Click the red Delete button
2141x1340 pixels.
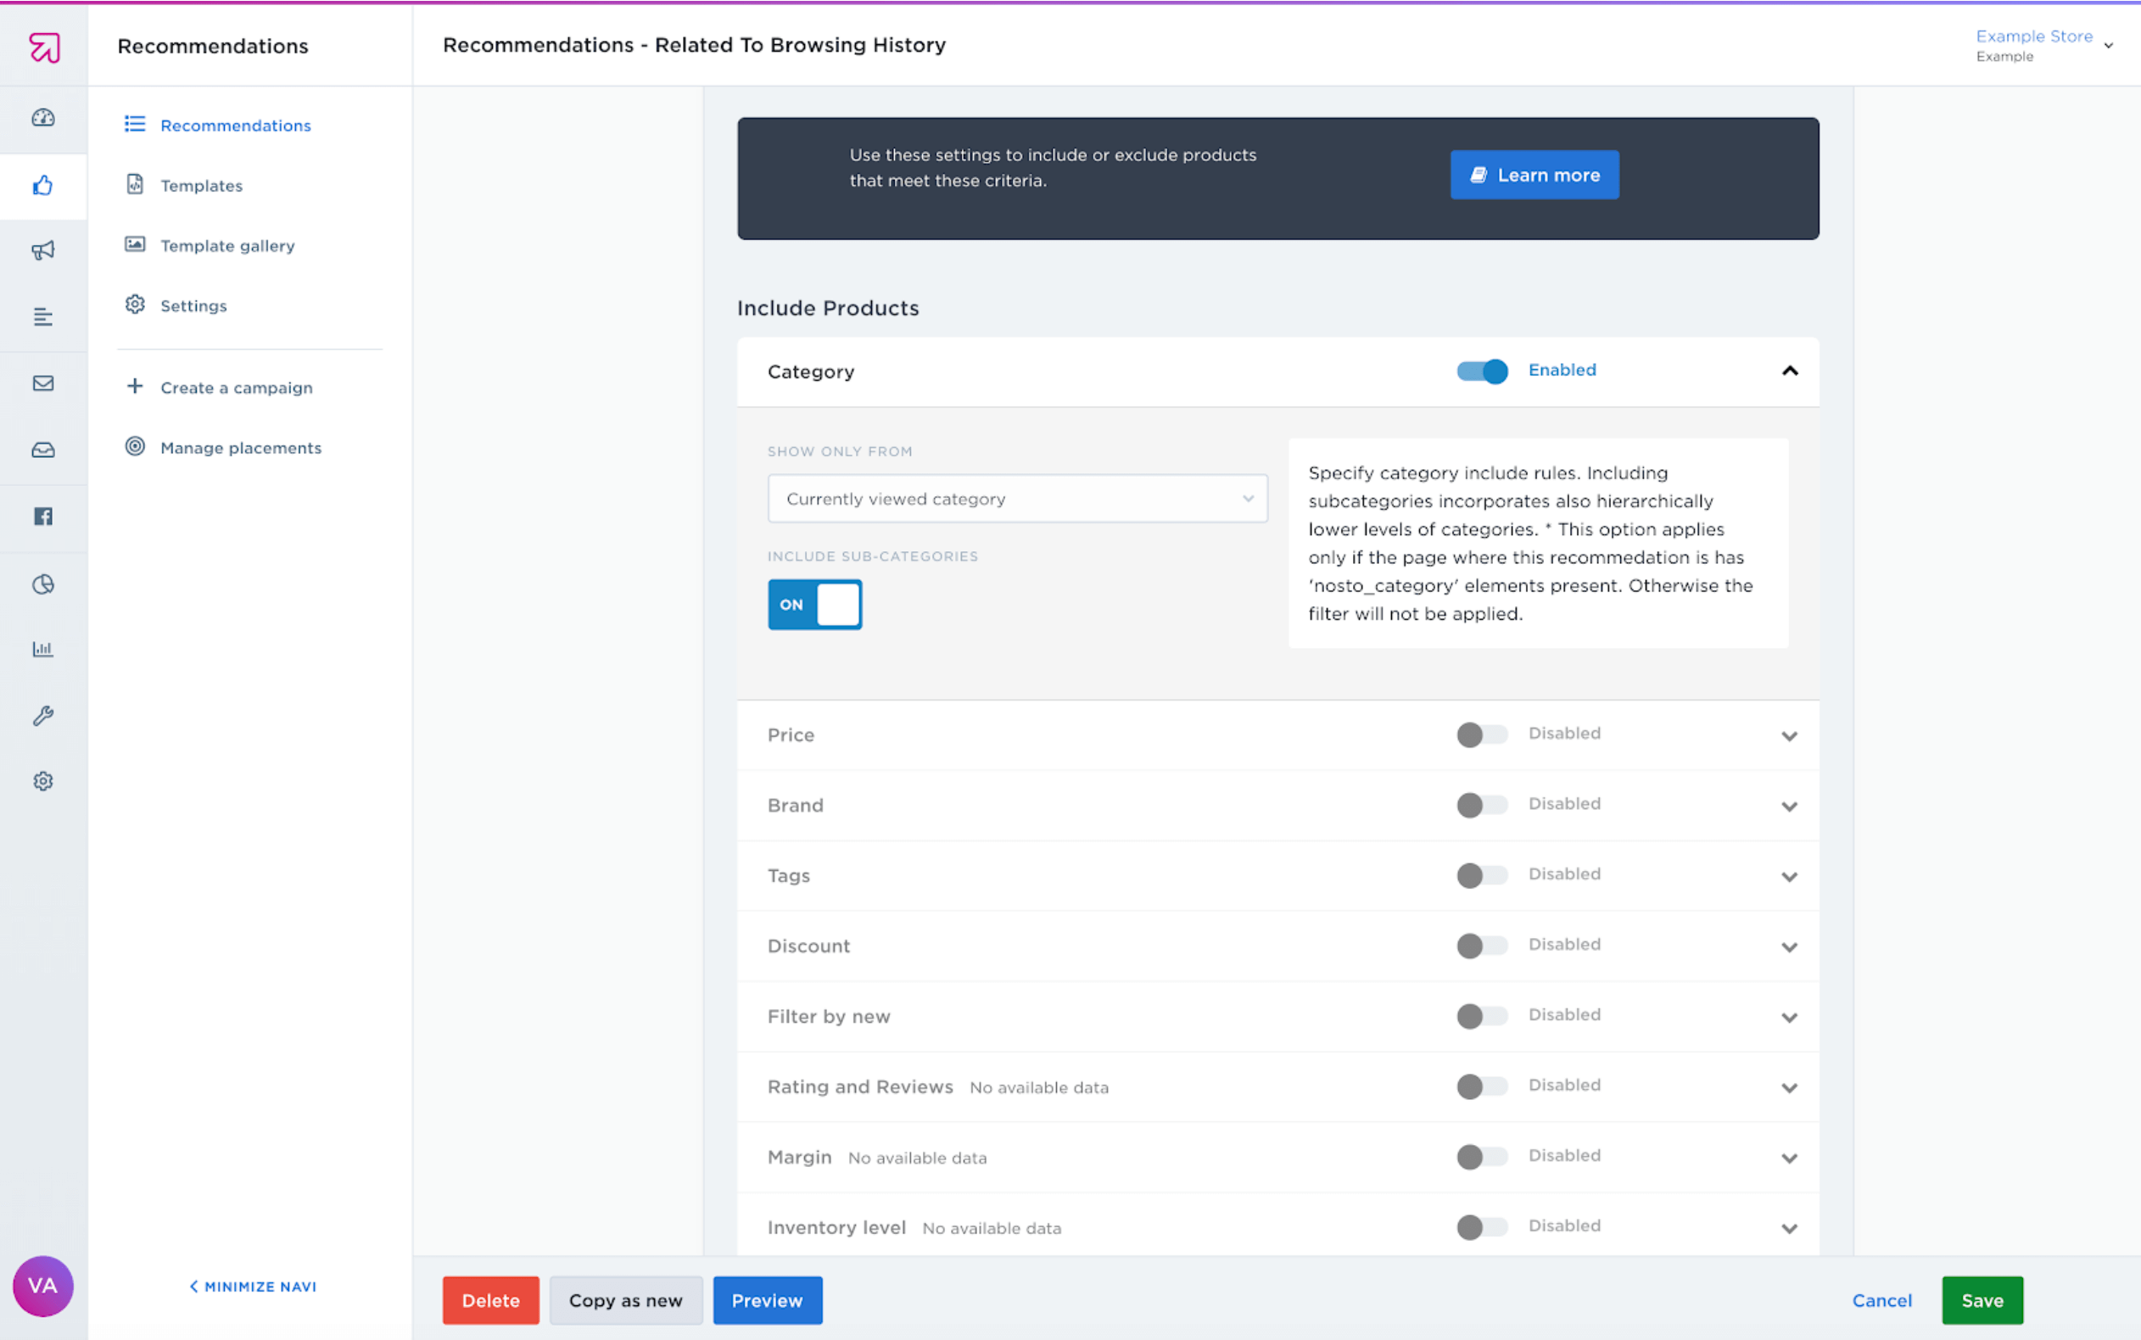click(491, 1300)
